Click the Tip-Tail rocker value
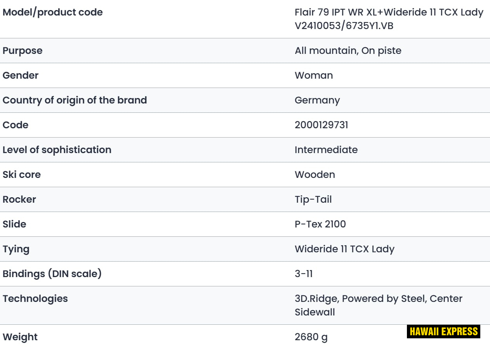Viewport: 490px width, 348px height. pyautogui.click(x=313, y=200)
